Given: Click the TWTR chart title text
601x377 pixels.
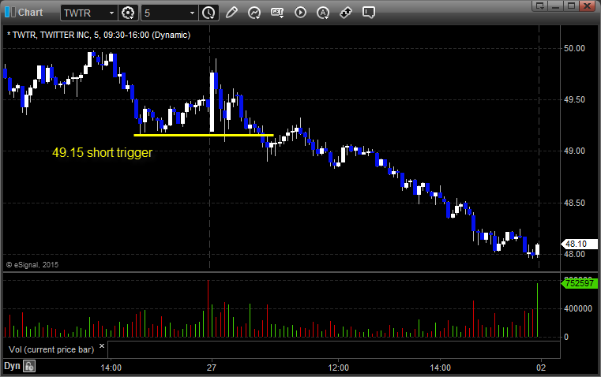Looking at the screenshot, I should [x=99, y=35].
